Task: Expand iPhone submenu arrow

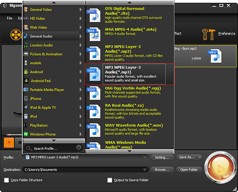Action: click(81, 98)
